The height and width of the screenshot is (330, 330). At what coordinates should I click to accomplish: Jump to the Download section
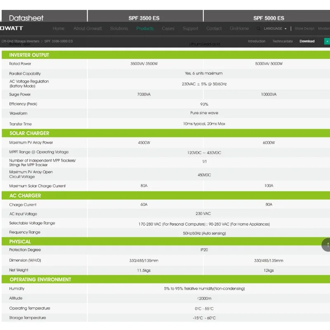(307, 41)
